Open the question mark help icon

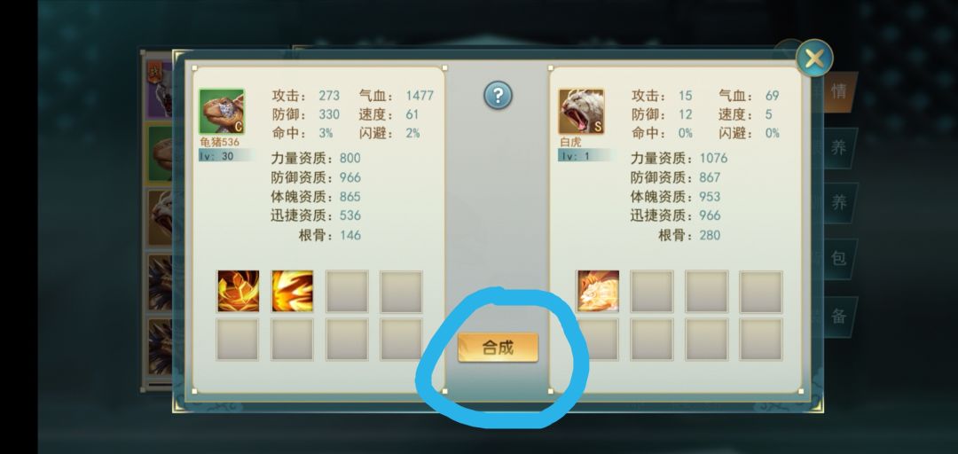[x=498, y=95]
